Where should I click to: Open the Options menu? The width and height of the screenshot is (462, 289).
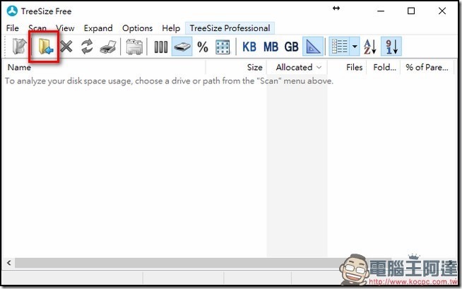coord(137,28)
